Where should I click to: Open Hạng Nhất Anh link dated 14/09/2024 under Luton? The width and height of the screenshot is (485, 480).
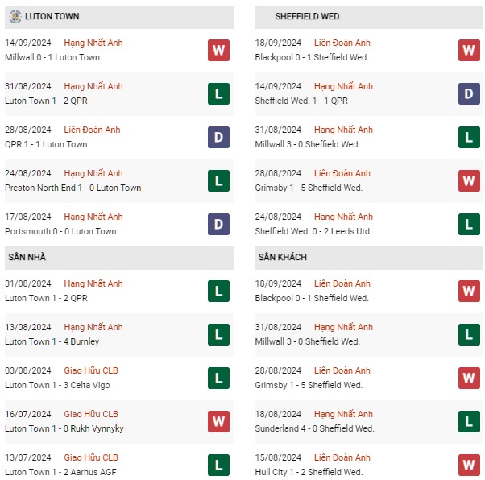click(x=93, y=43)
